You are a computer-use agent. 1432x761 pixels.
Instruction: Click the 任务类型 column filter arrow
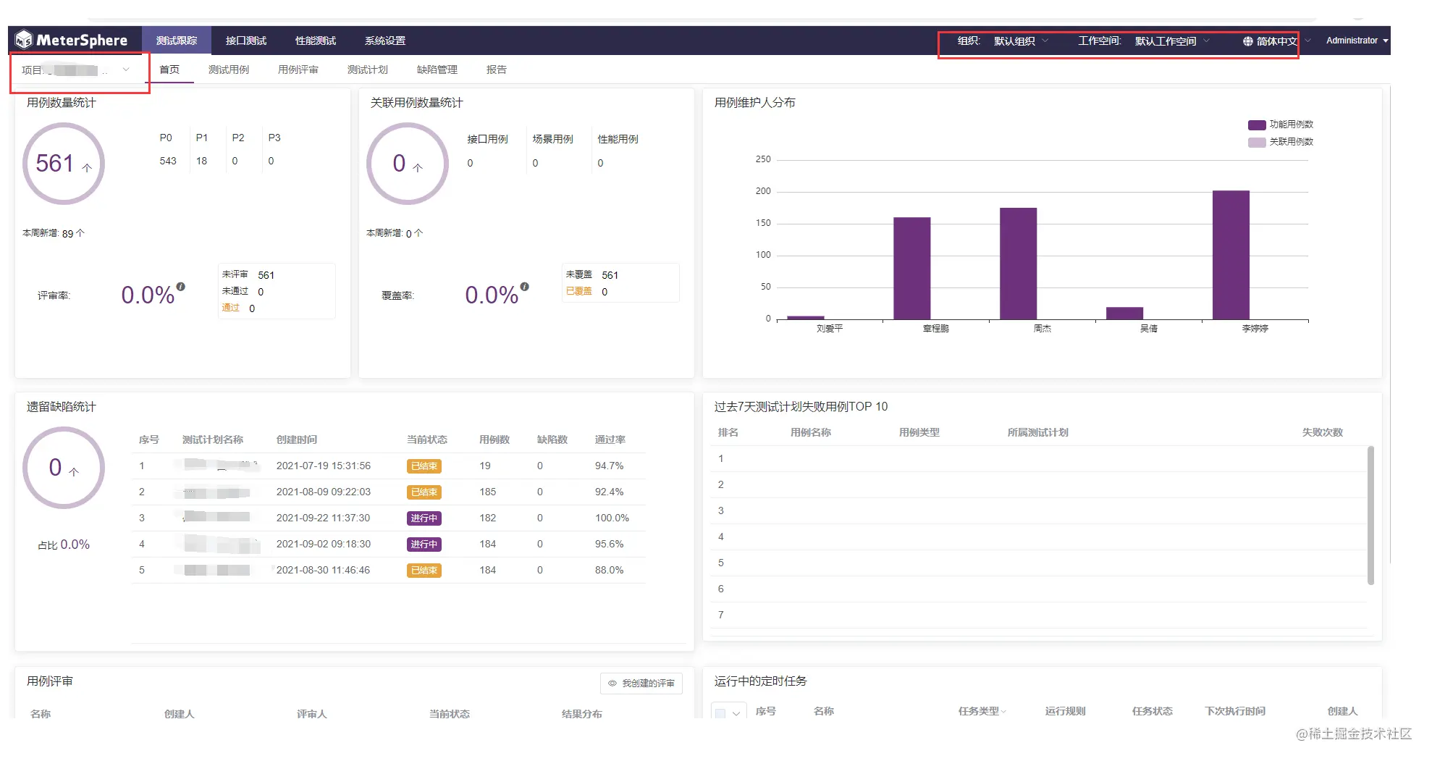click(x=1003, y=712)
